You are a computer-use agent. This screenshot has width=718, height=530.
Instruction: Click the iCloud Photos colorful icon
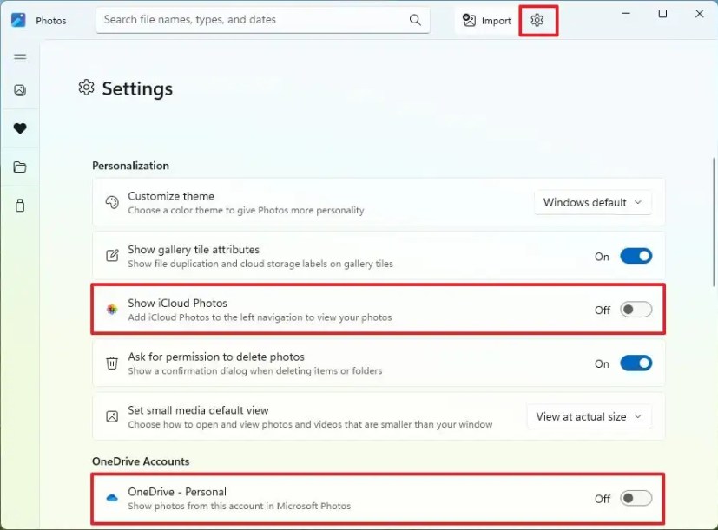click(x=112, y=310)
